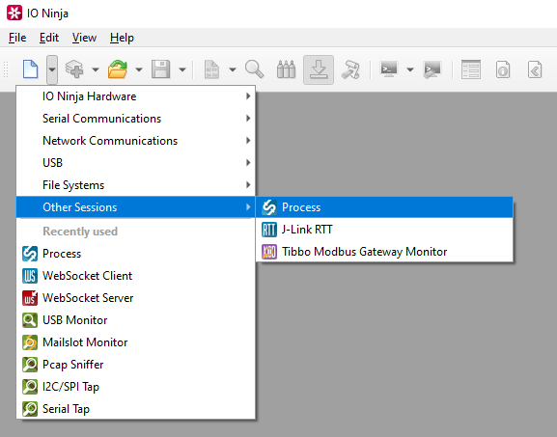
Task: Choose Process in the Other Sessions submenu
Action: coord(384,207)
